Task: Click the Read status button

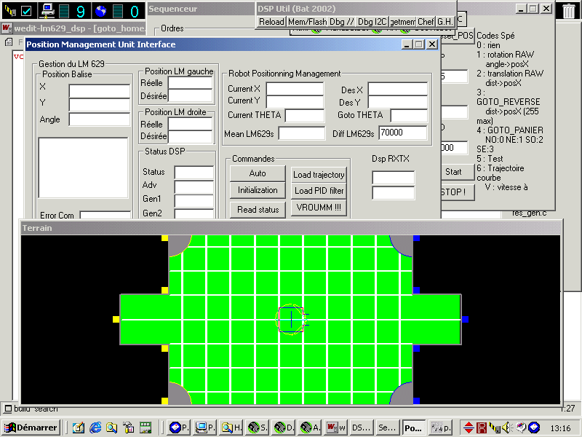Action: pyautogui.click(x=258, y=209)
